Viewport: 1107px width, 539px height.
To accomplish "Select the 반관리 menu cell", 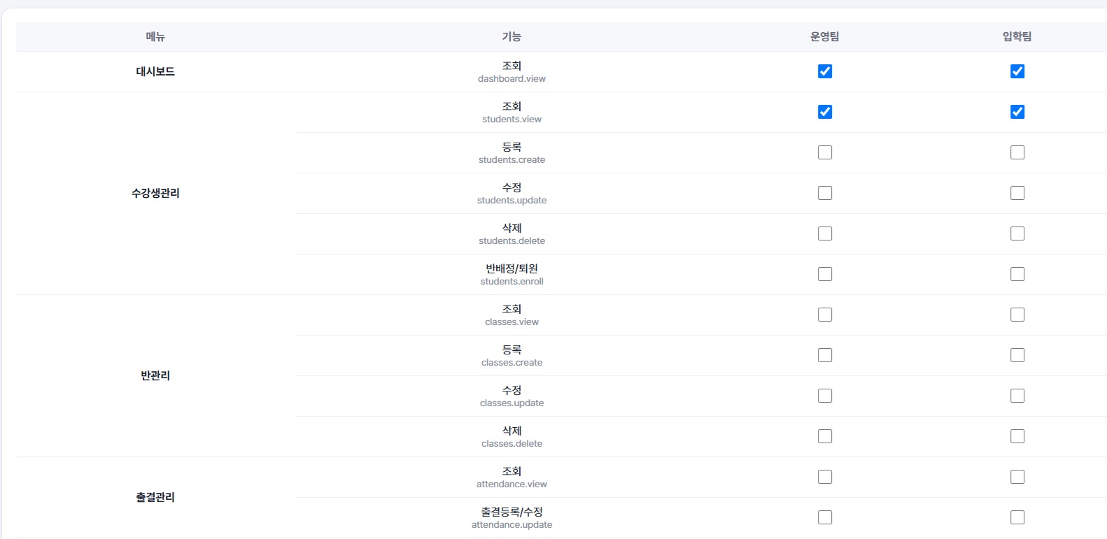I will pyautogui.click(x=155, y=375).
